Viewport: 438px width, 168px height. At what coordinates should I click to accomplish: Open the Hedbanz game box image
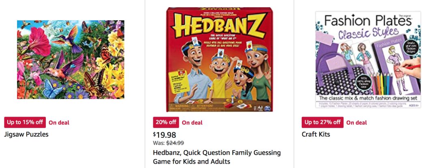pos(219,59)
